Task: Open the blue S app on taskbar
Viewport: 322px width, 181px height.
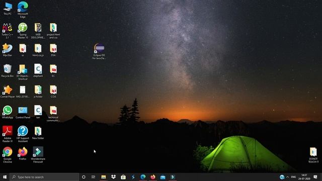Action: point(133,177)
